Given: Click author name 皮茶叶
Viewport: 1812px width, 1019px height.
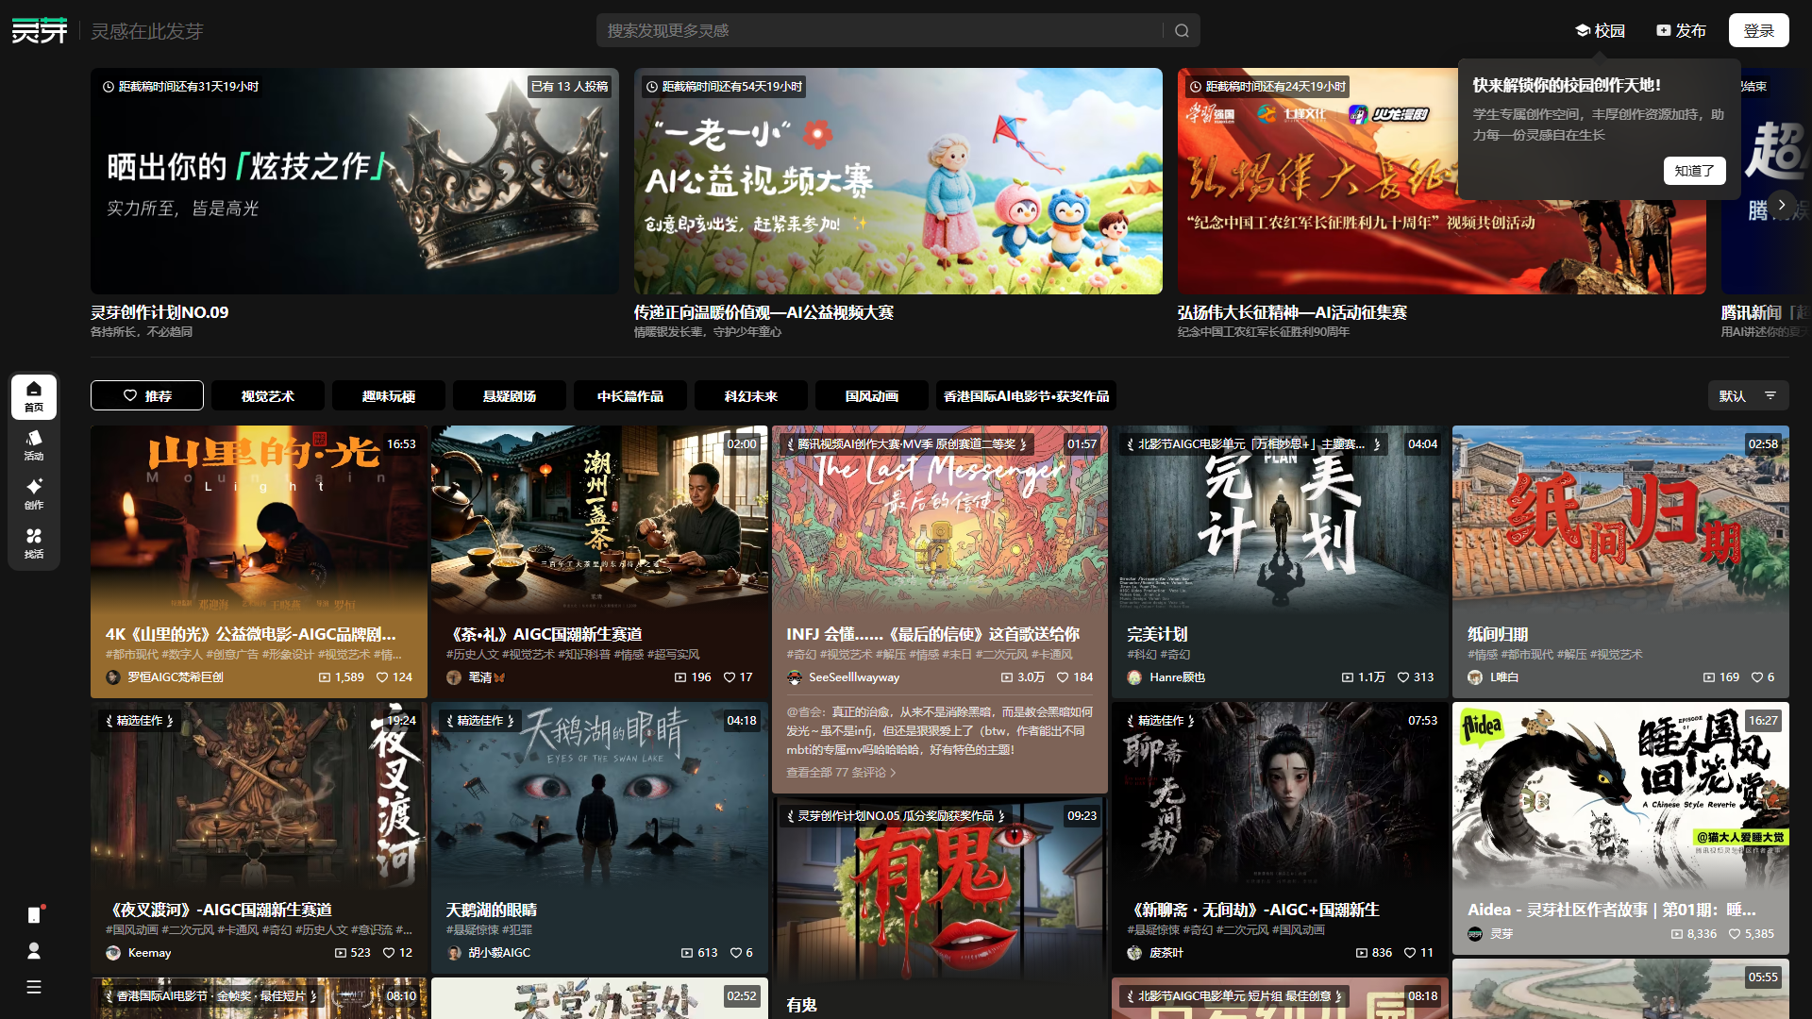Looking at the screenshot, I should click(1166, 953).
